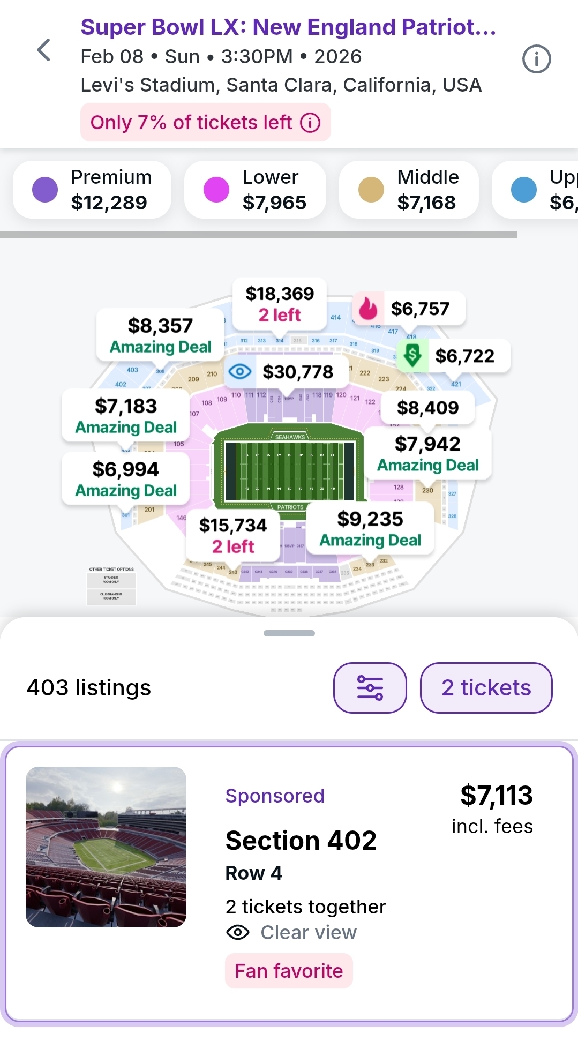The image size is (578, 1041).
Task: Tap the flame icon price marker
Action: 368,309
